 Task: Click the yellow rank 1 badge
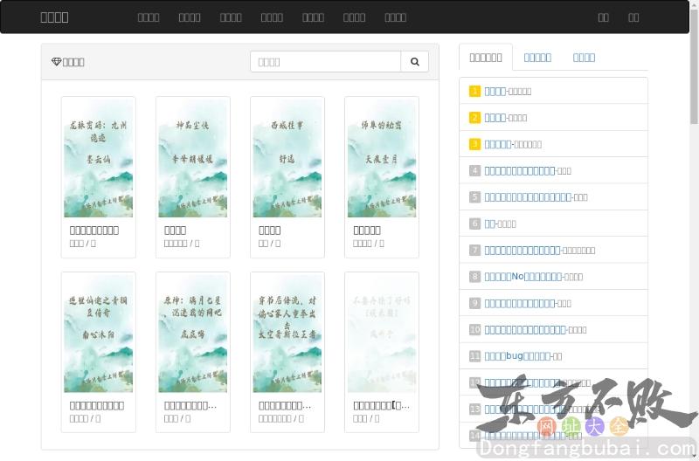tap(474, 91)
